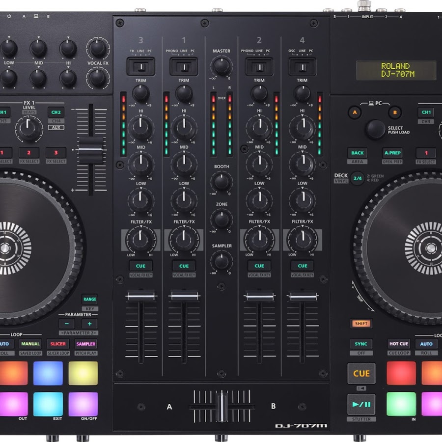Select SLICER pad mode
The width and height of the screenshot is (442, 442).
58,344
